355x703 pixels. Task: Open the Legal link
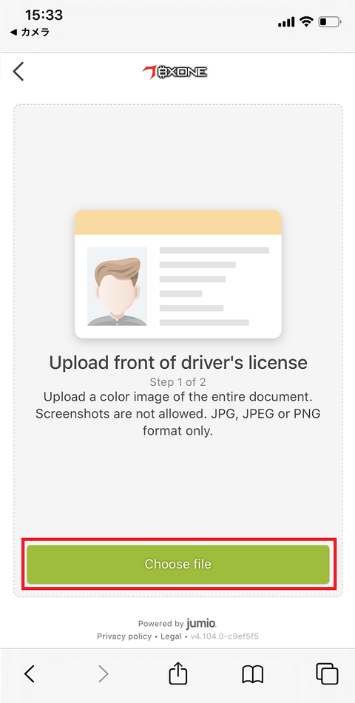(171, 636)
